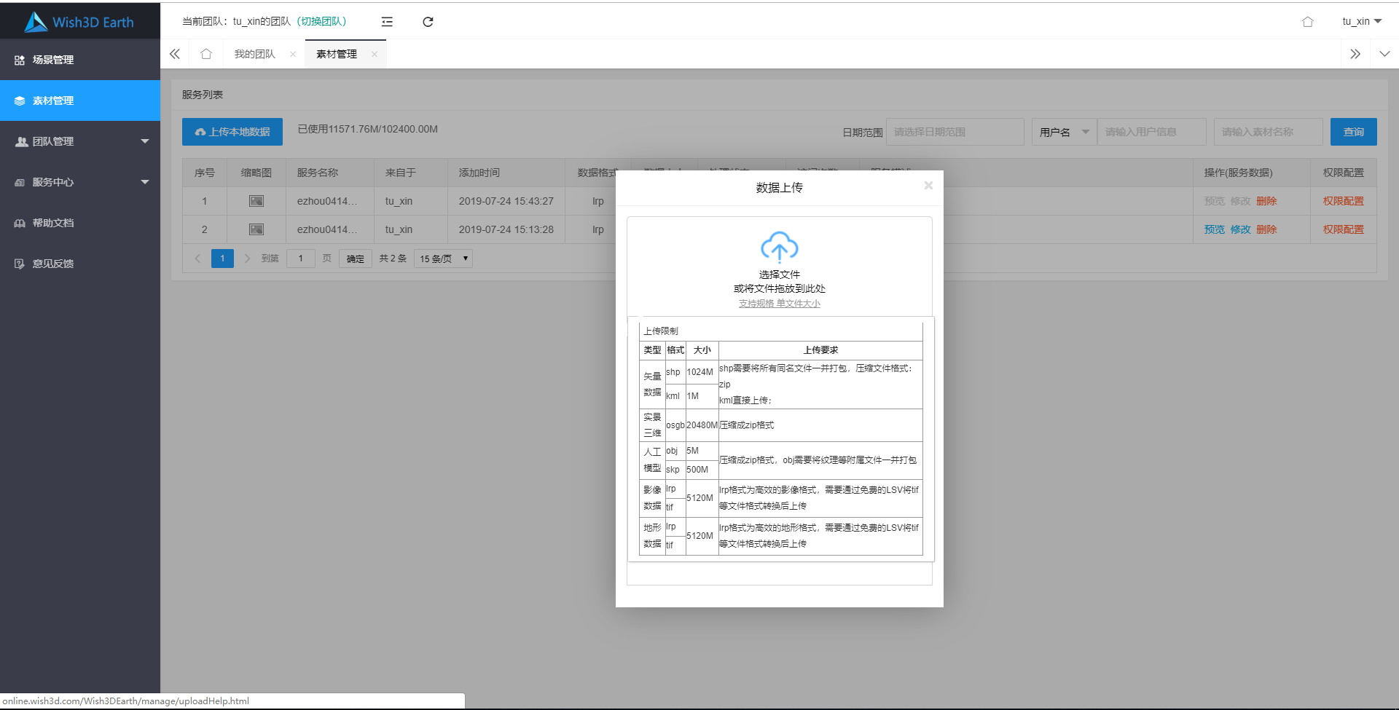Screen dimensions: 1399x710
Task: Toggle the sidebar collapse icon
Action: pos(387,22)
